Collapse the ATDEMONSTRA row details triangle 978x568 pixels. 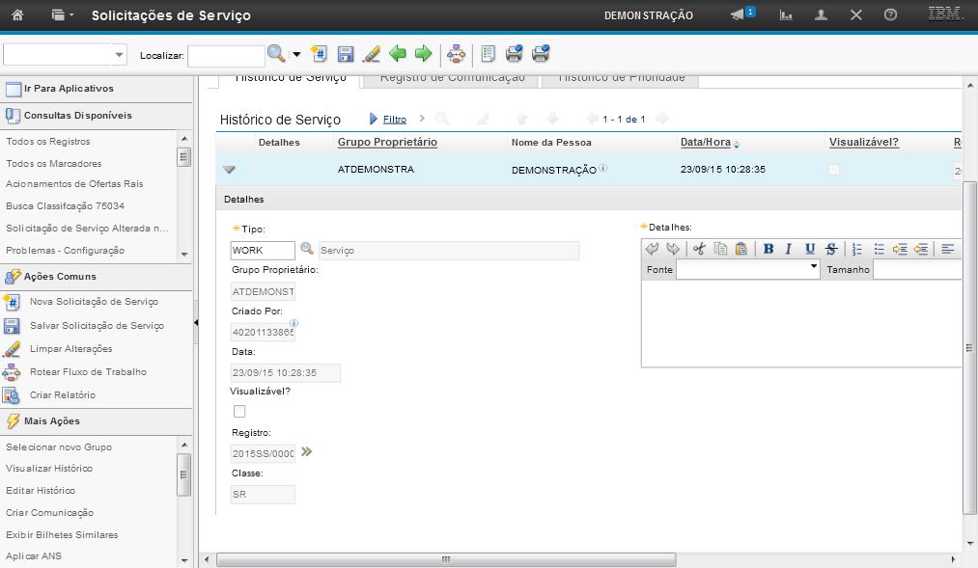coord(229,170)
